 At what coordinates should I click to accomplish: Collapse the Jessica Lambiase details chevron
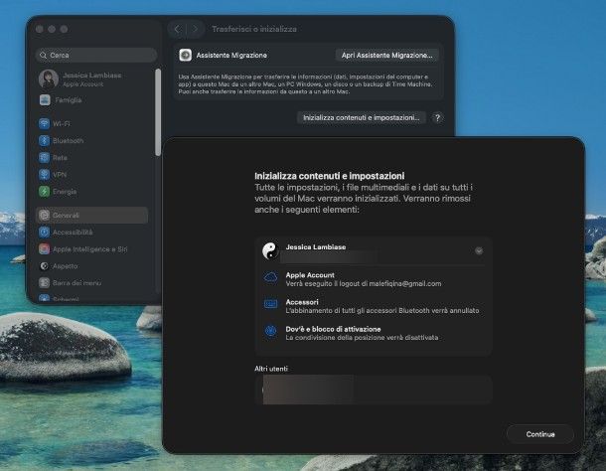479,251
